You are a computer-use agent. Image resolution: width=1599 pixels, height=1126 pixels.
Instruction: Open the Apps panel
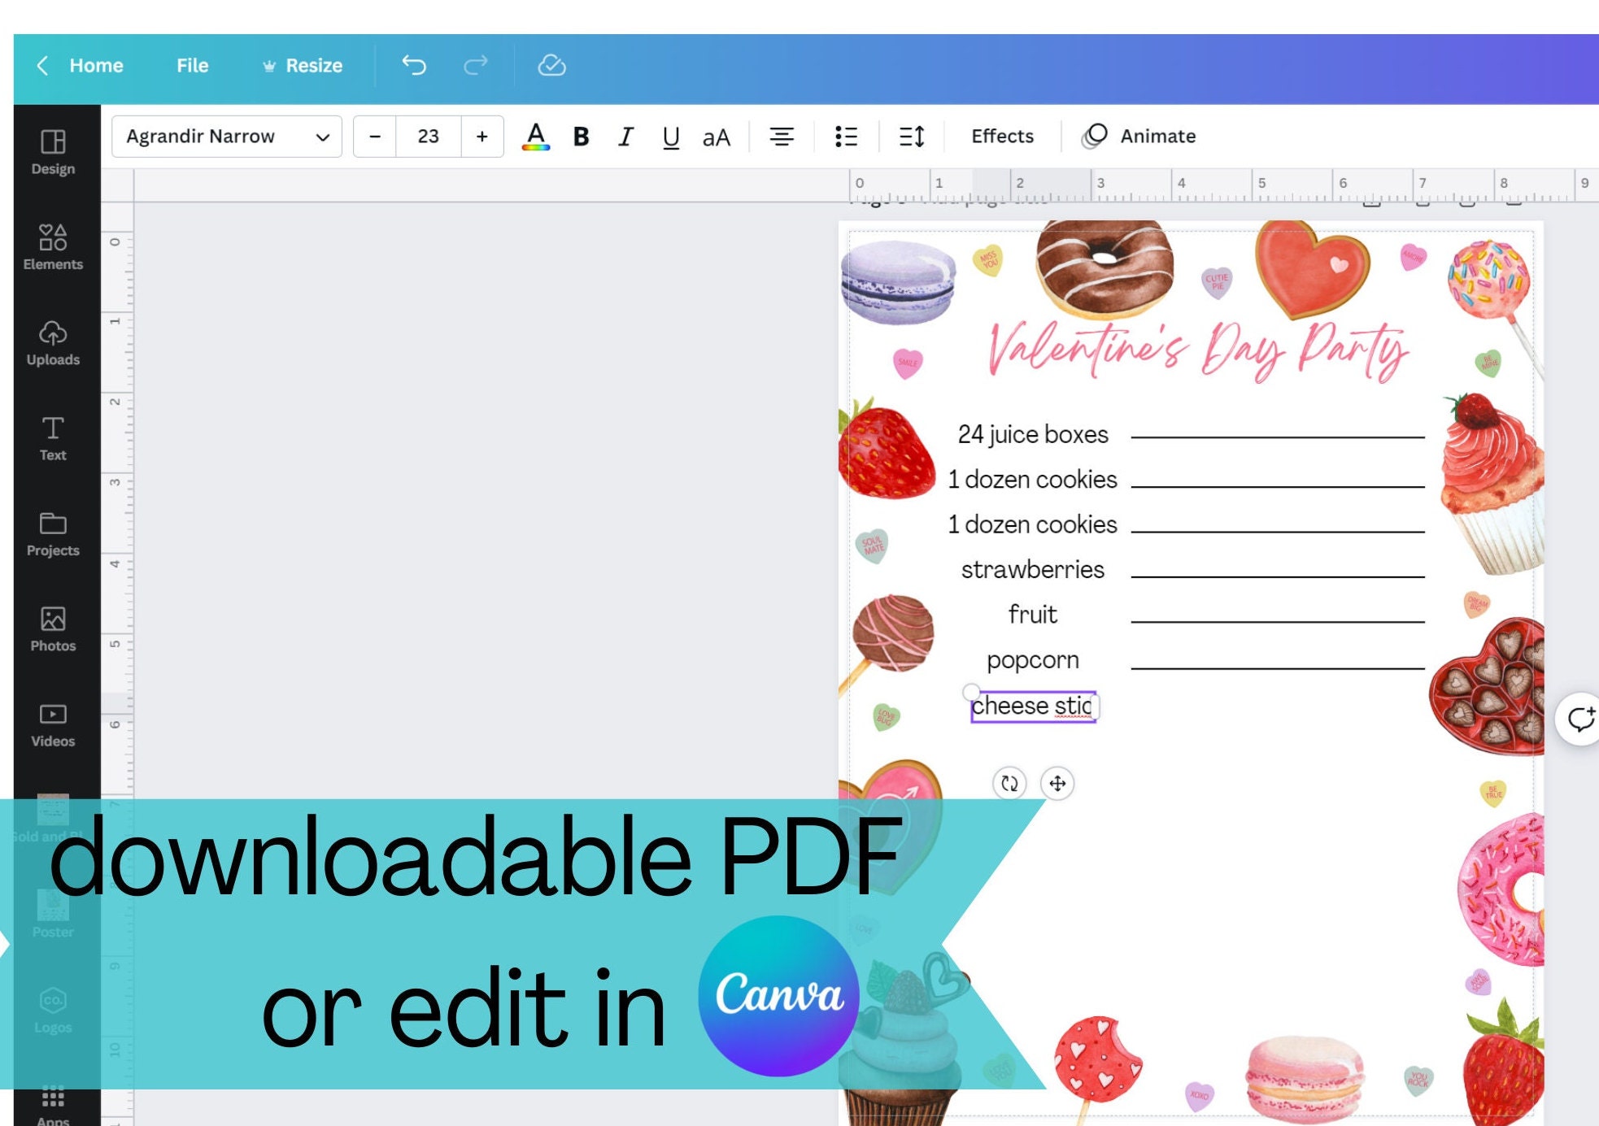pos(53,1102)
